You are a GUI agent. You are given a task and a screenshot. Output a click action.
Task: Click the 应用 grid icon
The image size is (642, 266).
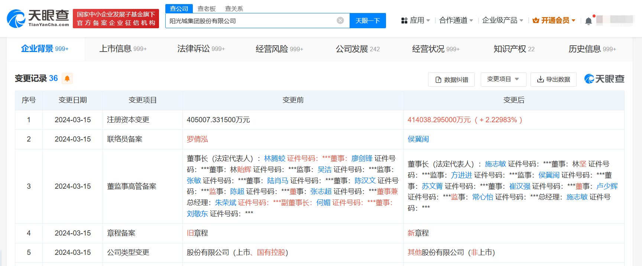pos(404,20)
